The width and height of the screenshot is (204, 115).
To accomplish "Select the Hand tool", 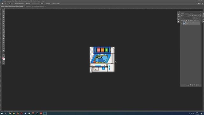I will 4,50.
